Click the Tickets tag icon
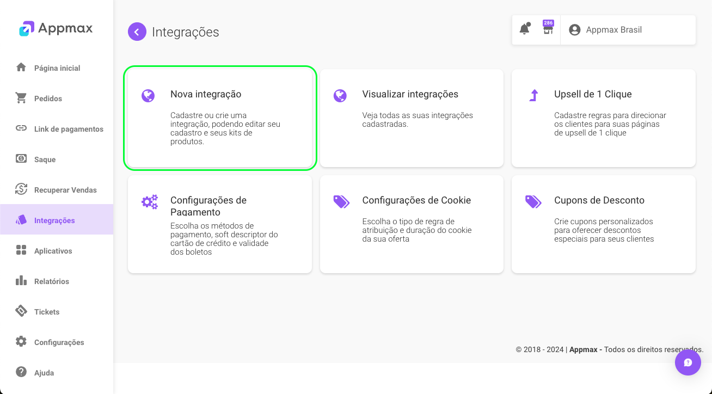The width and height of the screenshot is (712, 394). tap(21, 311)
